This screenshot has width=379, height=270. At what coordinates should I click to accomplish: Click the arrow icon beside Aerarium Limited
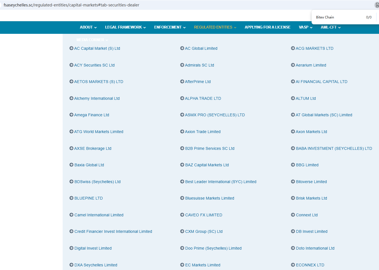coord(293,65)
